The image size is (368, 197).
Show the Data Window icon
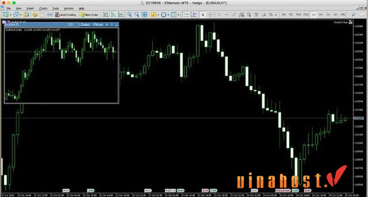coord(35,15)
